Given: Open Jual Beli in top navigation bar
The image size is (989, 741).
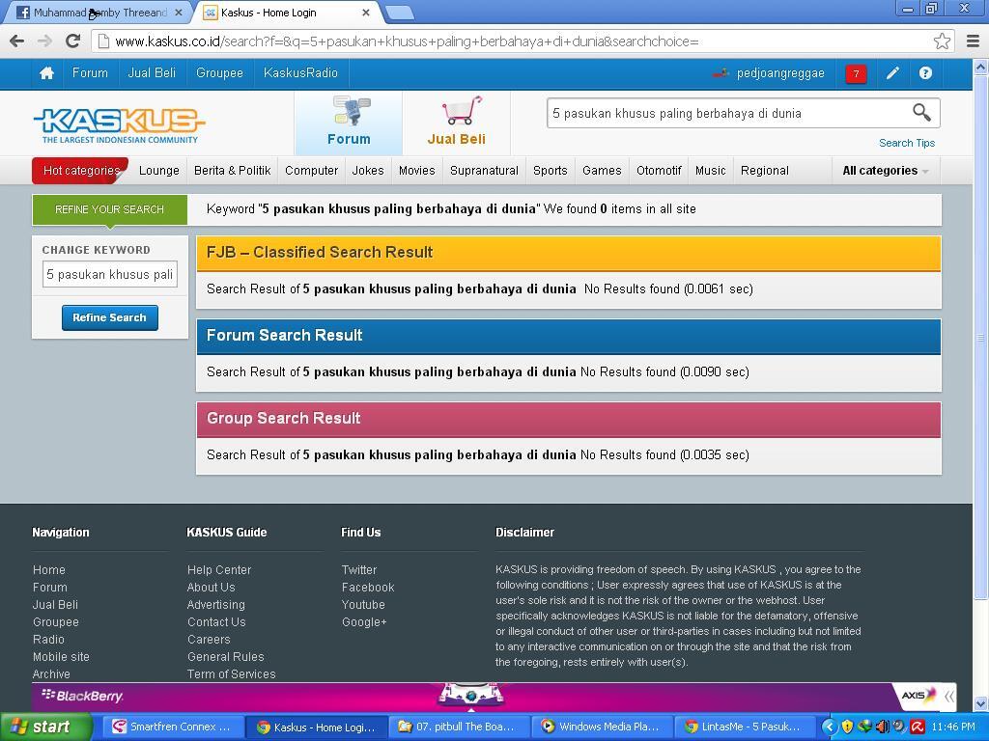Looking at the screenshot, I should coord(152,73).
